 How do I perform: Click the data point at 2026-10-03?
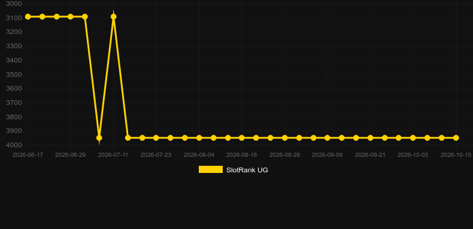pos(413,138)
